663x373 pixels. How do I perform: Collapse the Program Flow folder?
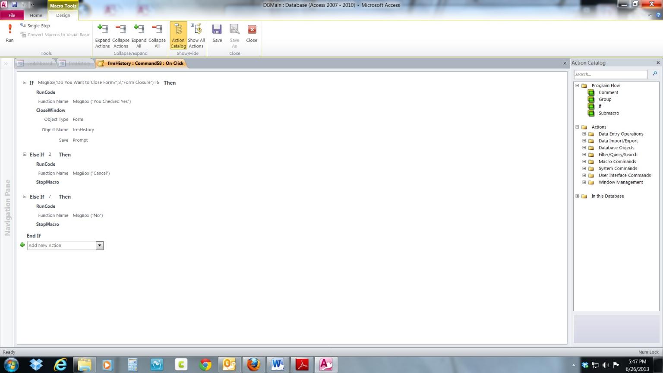577,85
